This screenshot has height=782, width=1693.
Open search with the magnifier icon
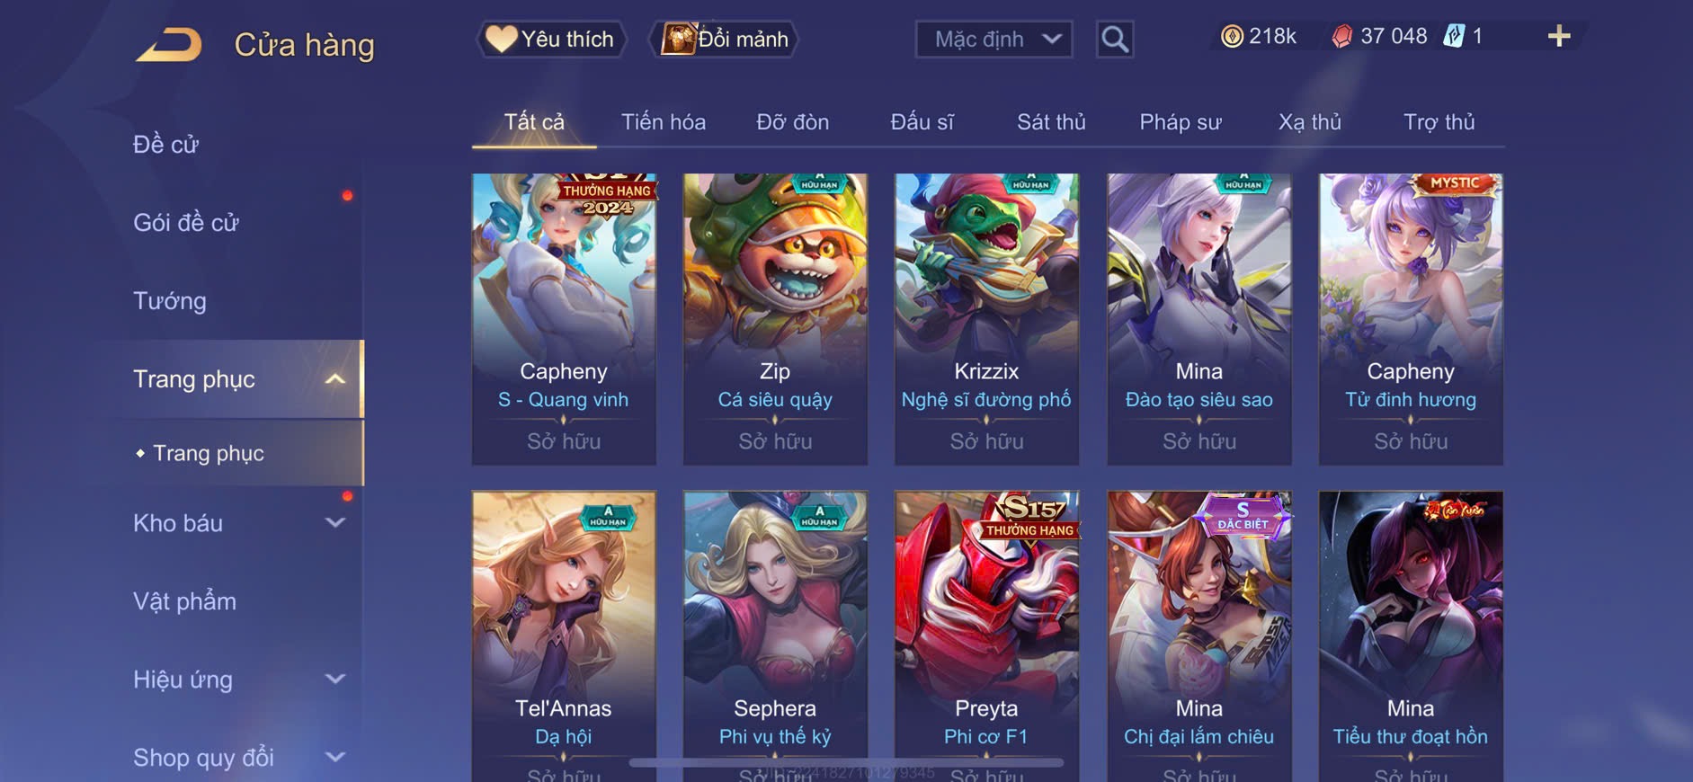point(1114,40)
